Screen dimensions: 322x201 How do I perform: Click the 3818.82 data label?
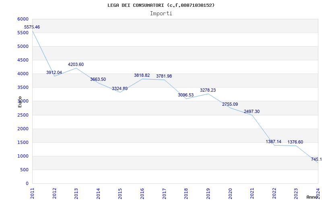tap(142, 75)
